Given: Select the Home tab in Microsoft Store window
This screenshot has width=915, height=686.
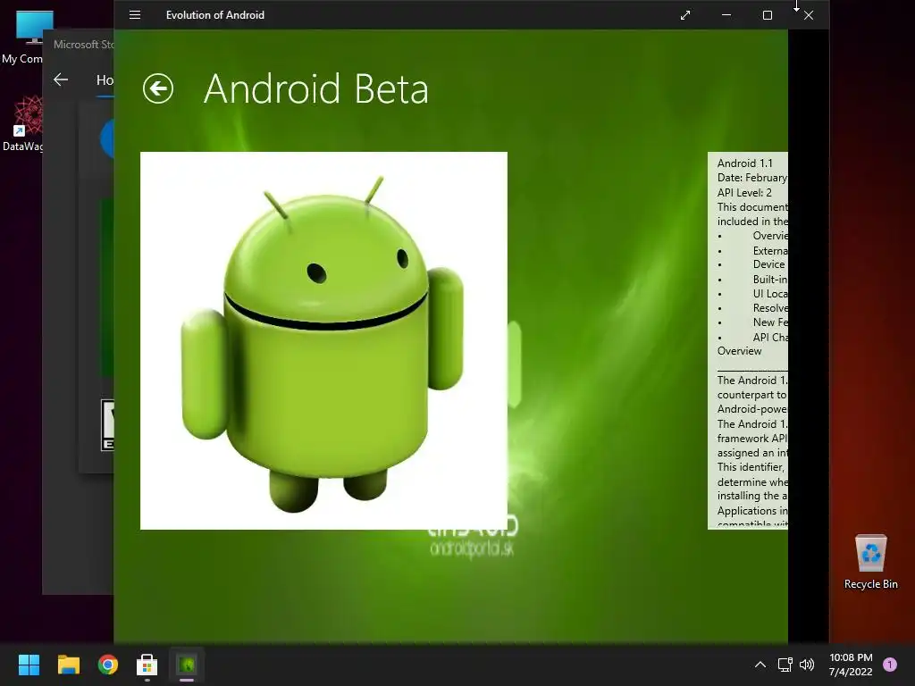Looking at the screenshot, I should click(105, 79).
